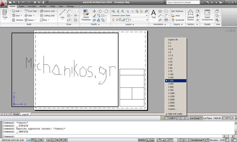Select the Wall tool
Image resolution: width=237 pixels, height=142 pixels.
(16, 11)
